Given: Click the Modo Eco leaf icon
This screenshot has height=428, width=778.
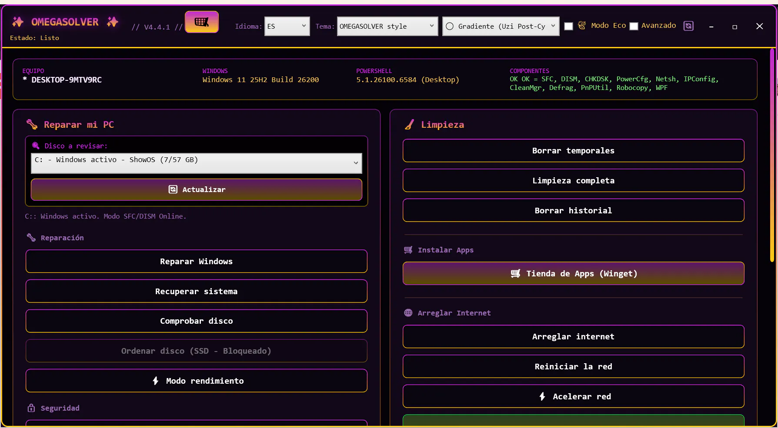Looking at the screenshot, I should click(582, 26).
